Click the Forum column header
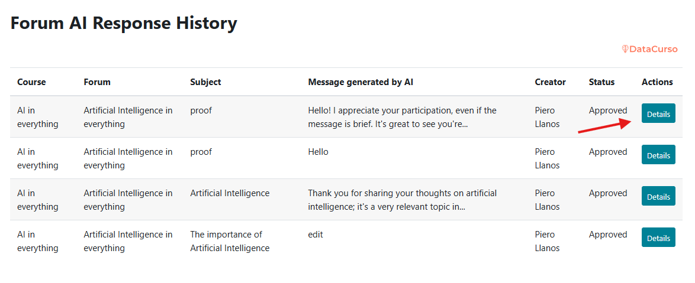 [97, 82]
